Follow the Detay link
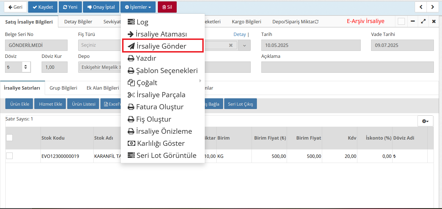 pyautogui.click(x=240, y=34)
